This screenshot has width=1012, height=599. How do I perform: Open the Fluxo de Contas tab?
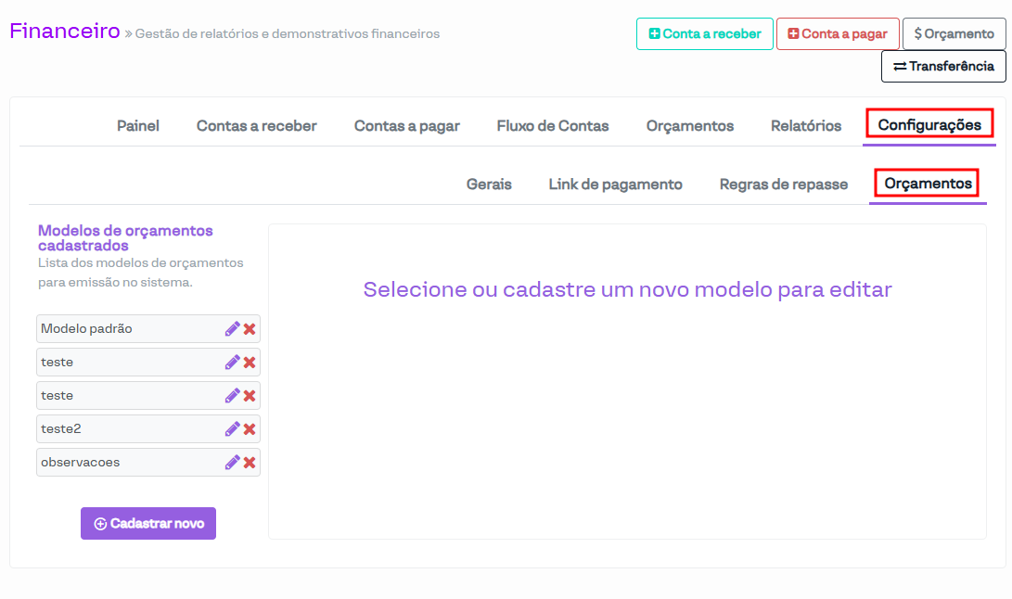(x=553, y=126)
